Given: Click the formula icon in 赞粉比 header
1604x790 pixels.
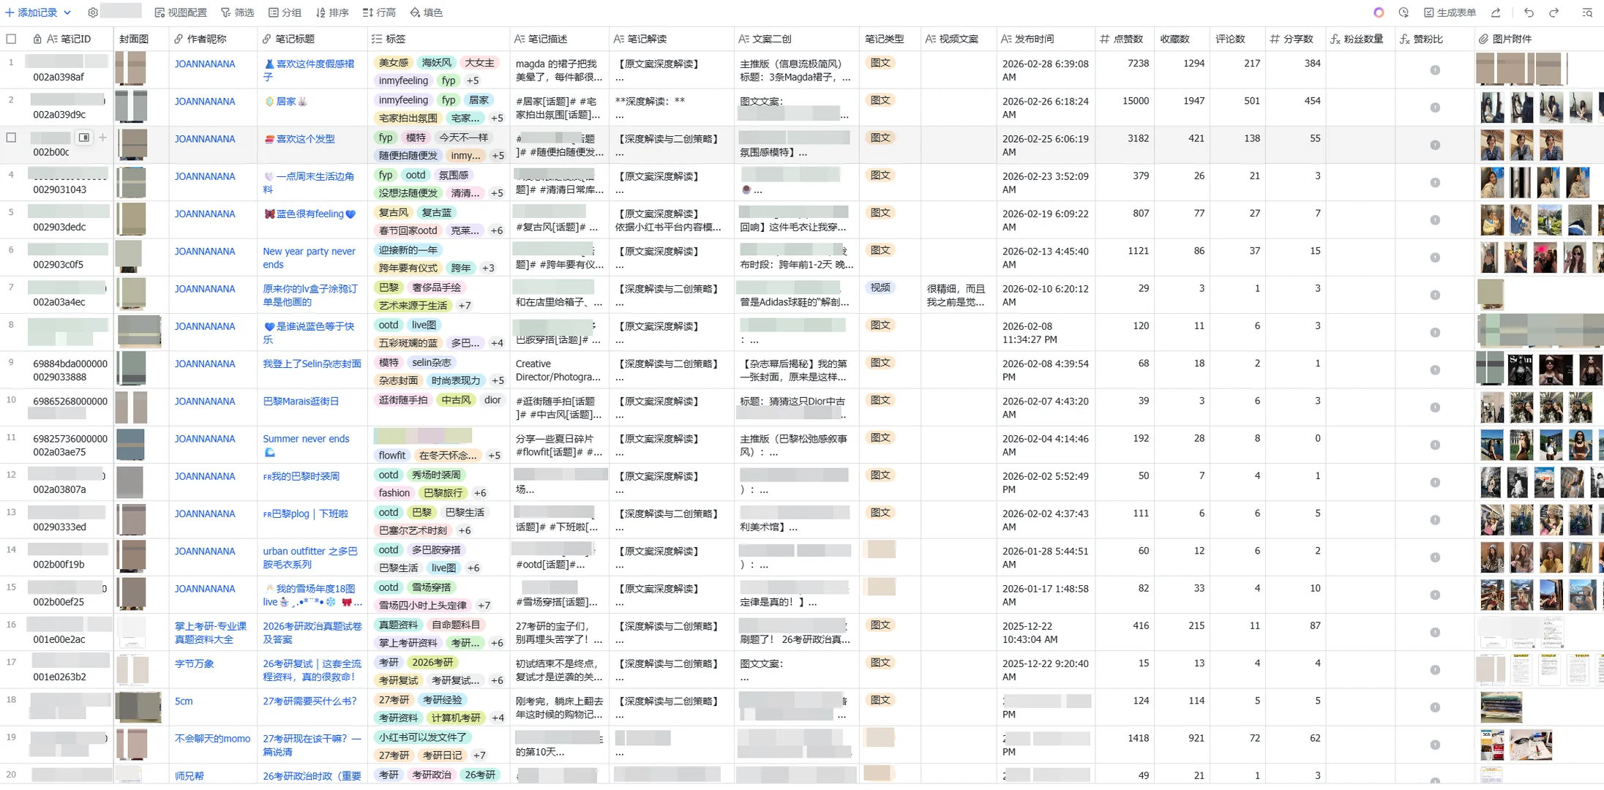Looking at the screenshot, I should tap(1404, 39).
